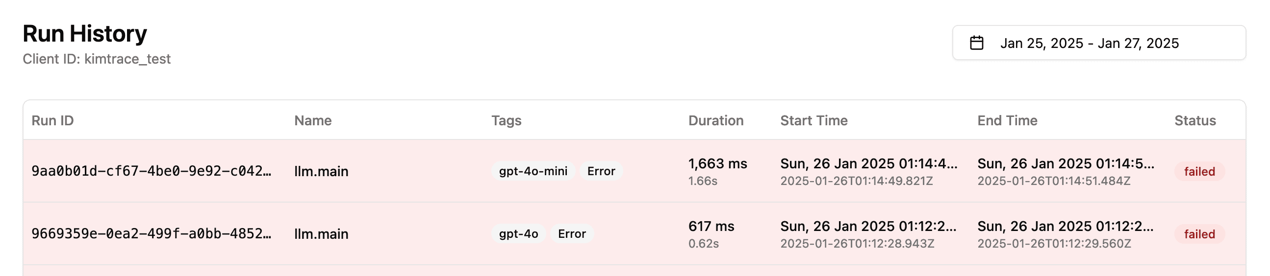
Task: Click the Start Time column header
Action: tap(814, 120)
